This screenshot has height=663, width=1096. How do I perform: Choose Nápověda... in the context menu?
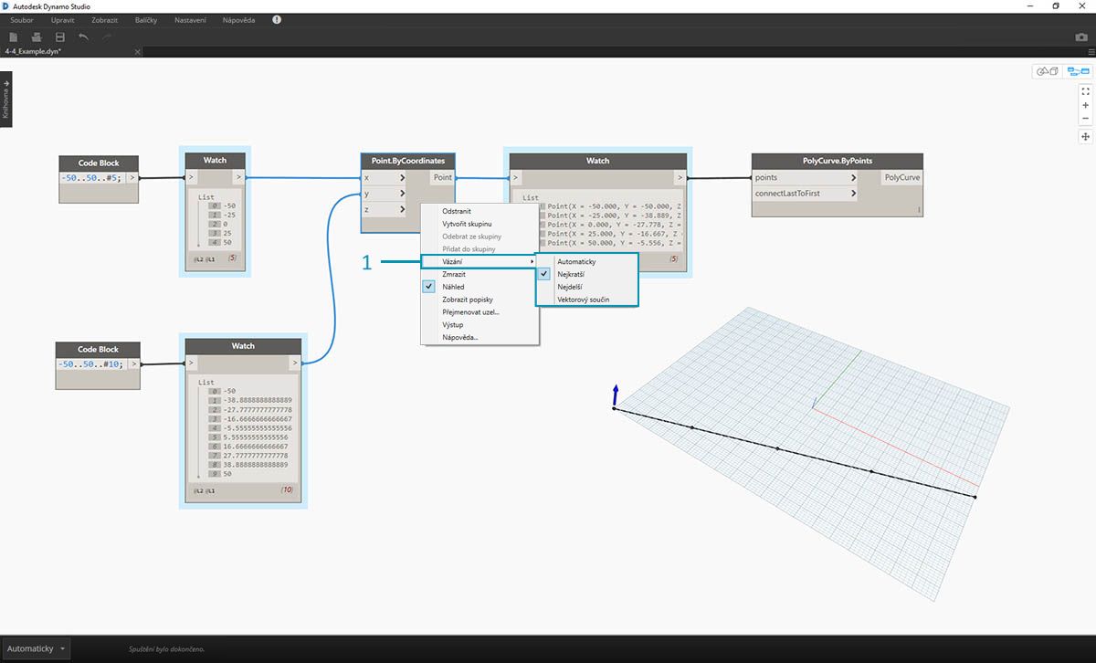[479, 337]
